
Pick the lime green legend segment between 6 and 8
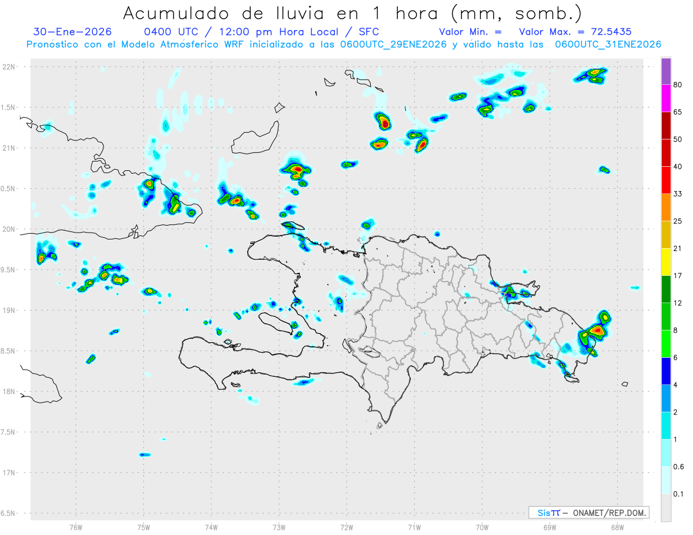[x=666, y=344]
